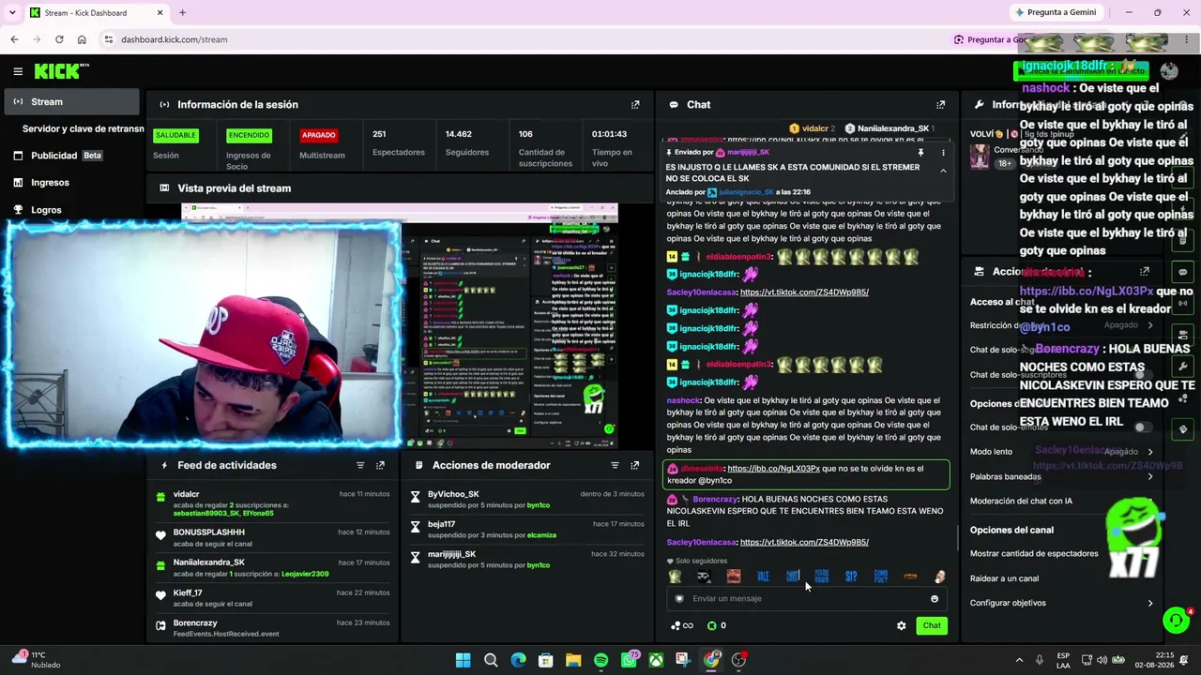The width and height of the screenshot is (1201, 675).
Task: Select Naniialexandra_SK gift event in the feed
Action: pyautogui.click(x=273, y=567)
